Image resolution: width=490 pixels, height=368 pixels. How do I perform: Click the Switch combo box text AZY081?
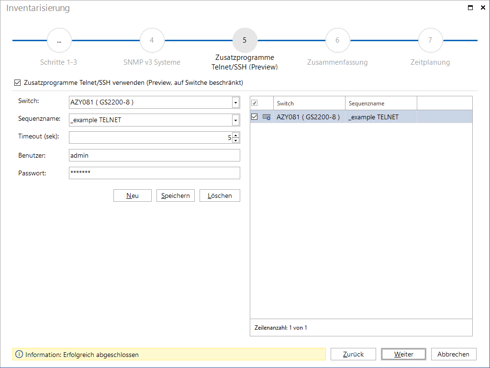151,103
